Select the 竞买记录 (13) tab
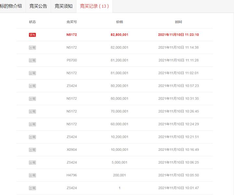Viewport: 234px width, 195px height. [x=94, y=6]
